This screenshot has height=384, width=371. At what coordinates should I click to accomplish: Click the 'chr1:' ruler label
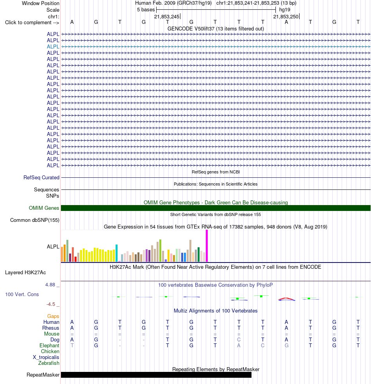coord(54,17)
